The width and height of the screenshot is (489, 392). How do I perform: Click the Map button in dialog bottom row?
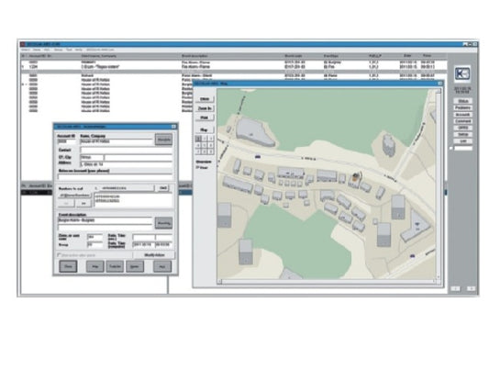tap(94, 266)
